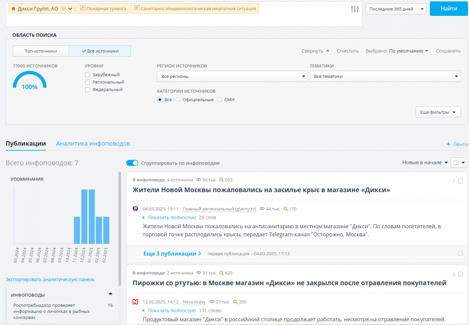Switch to Аналитика инфоповодов tab

pos(93,144)
